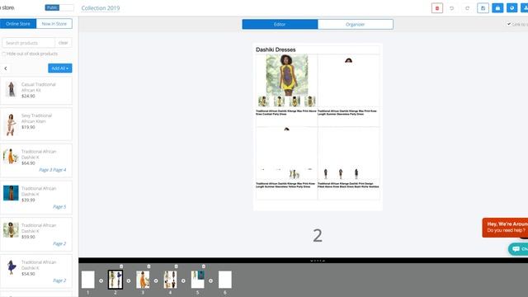Click the red delete icon in top toolbar
This screenshot has height=297, width=528.
point(437,8)
